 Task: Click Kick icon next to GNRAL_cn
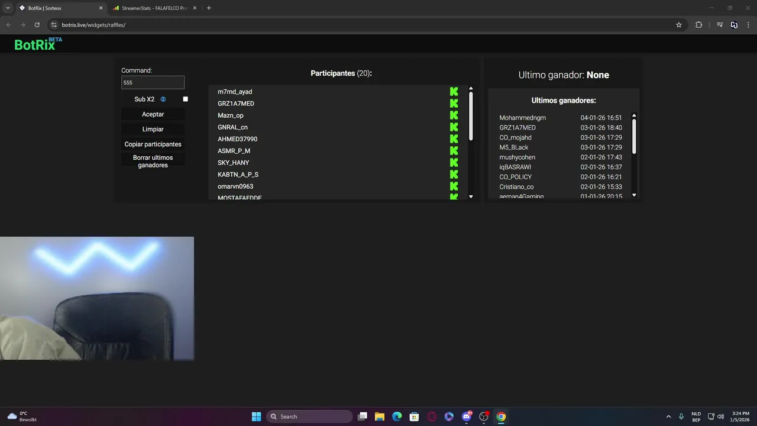(x=454, y=127)
